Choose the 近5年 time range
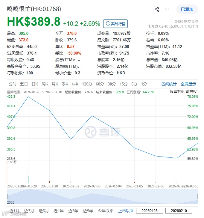The height and width of the screenshot is (218, 204). pos(88,211)
